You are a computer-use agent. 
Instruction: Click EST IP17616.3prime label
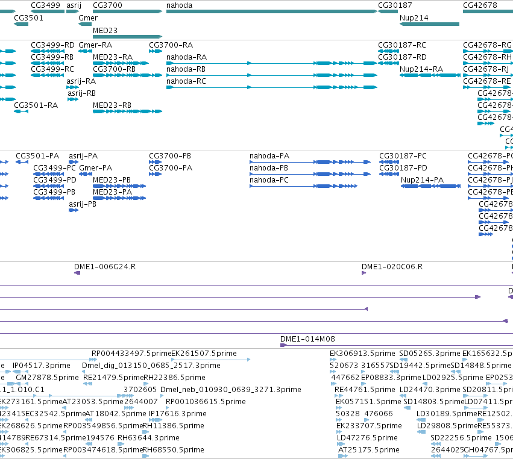(x=178, y=414)
